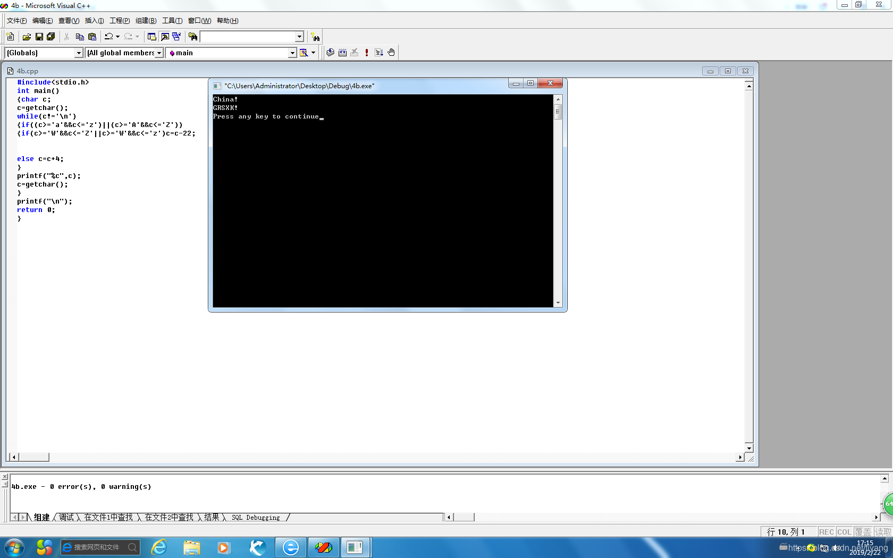Open the 编辑(E) menu
893x558 pixels.
click(x=43, y=21)
